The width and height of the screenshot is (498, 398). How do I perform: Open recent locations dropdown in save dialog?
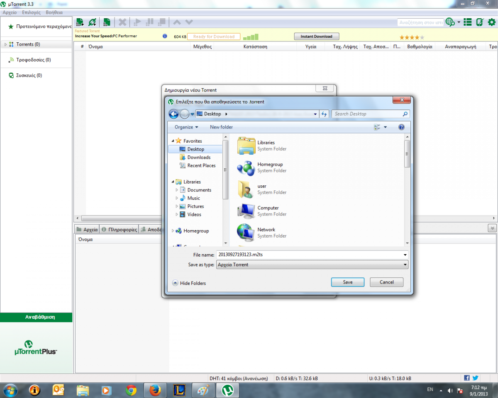pos(193,114)
